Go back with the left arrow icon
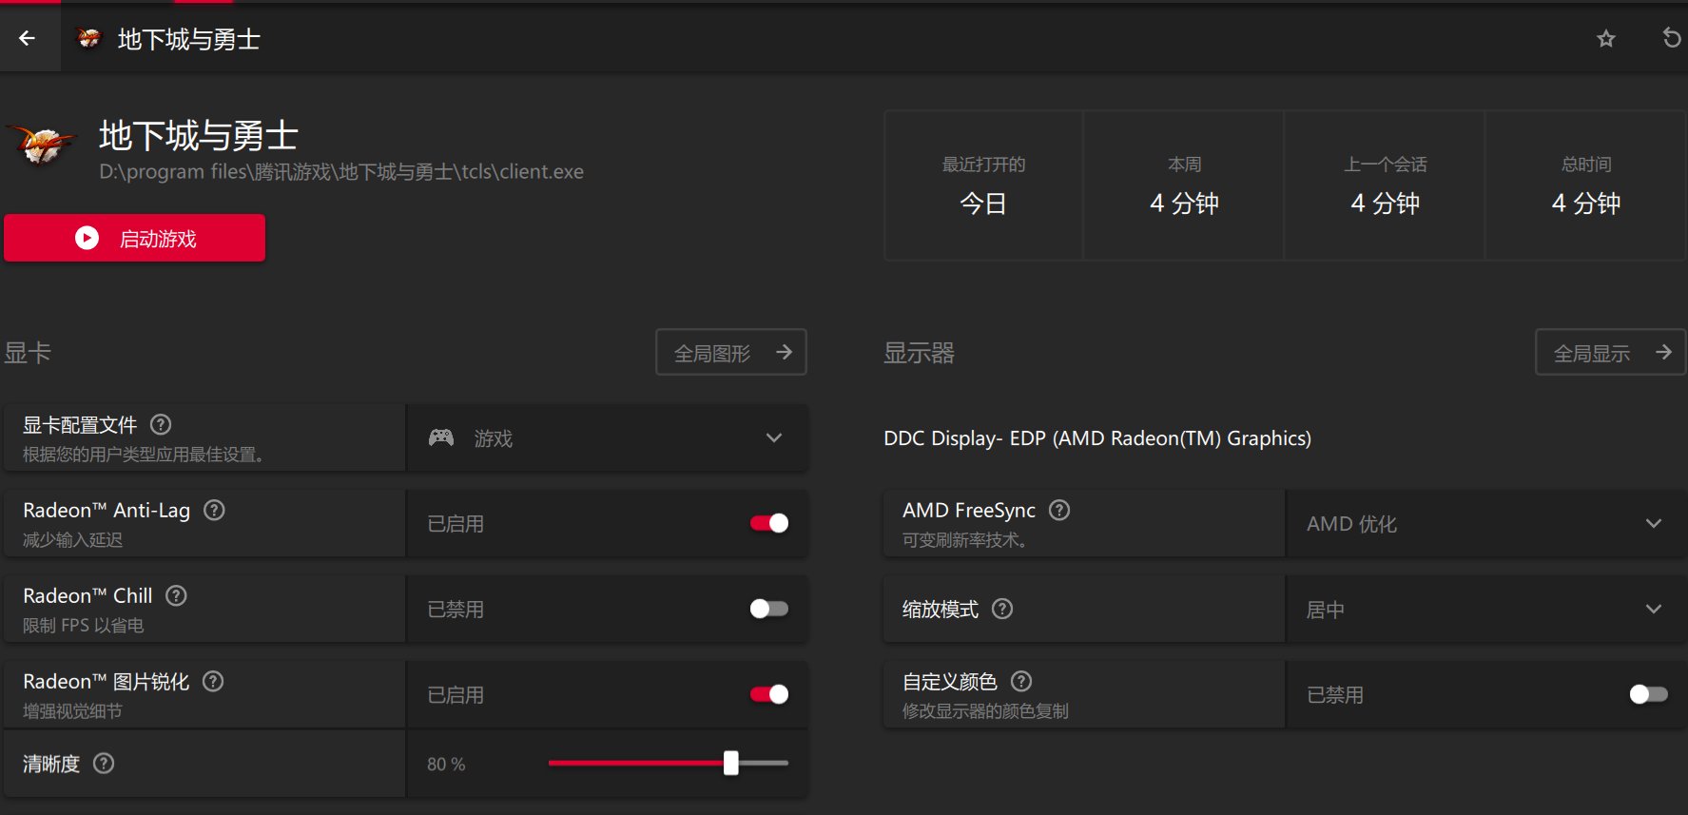The width and height of the screenshot is (1688, 815). click(27, 38)
